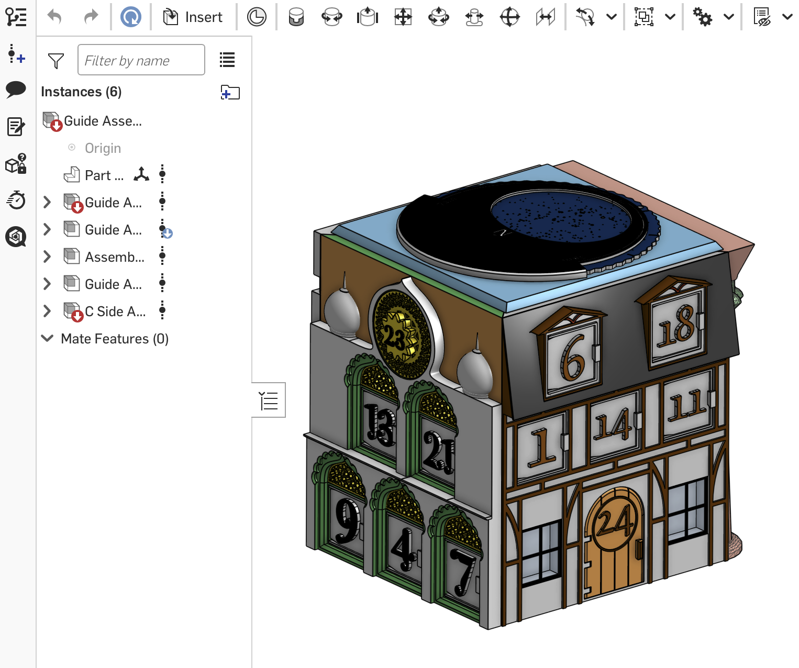Toggle the instance list panel at top-left
This screenshot has height=668, width=799.
tap(16, 17)
